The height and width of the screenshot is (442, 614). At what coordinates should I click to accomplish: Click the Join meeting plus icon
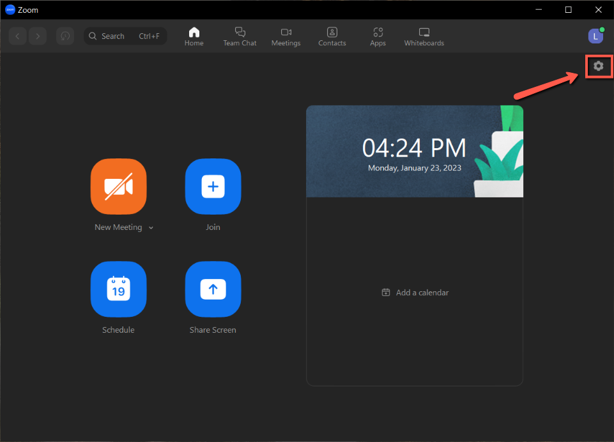213,187
